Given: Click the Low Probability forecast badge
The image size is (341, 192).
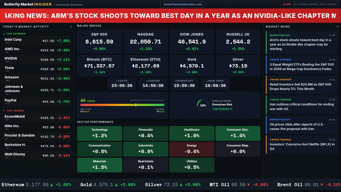Looking at the screenshot, I should 222,109.
